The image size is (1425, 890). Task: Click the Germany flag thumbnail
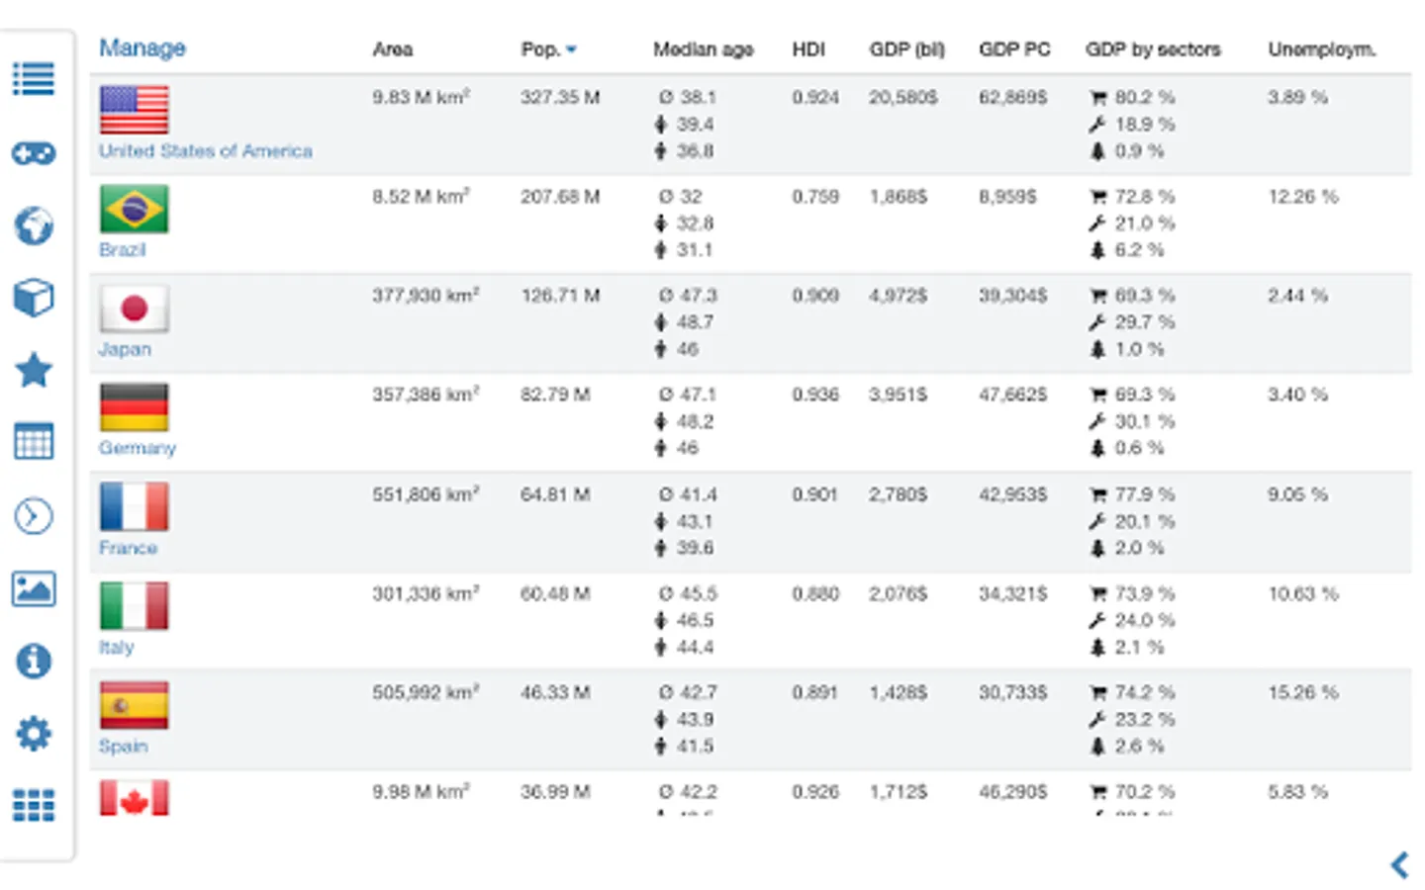tap(134, 407)
